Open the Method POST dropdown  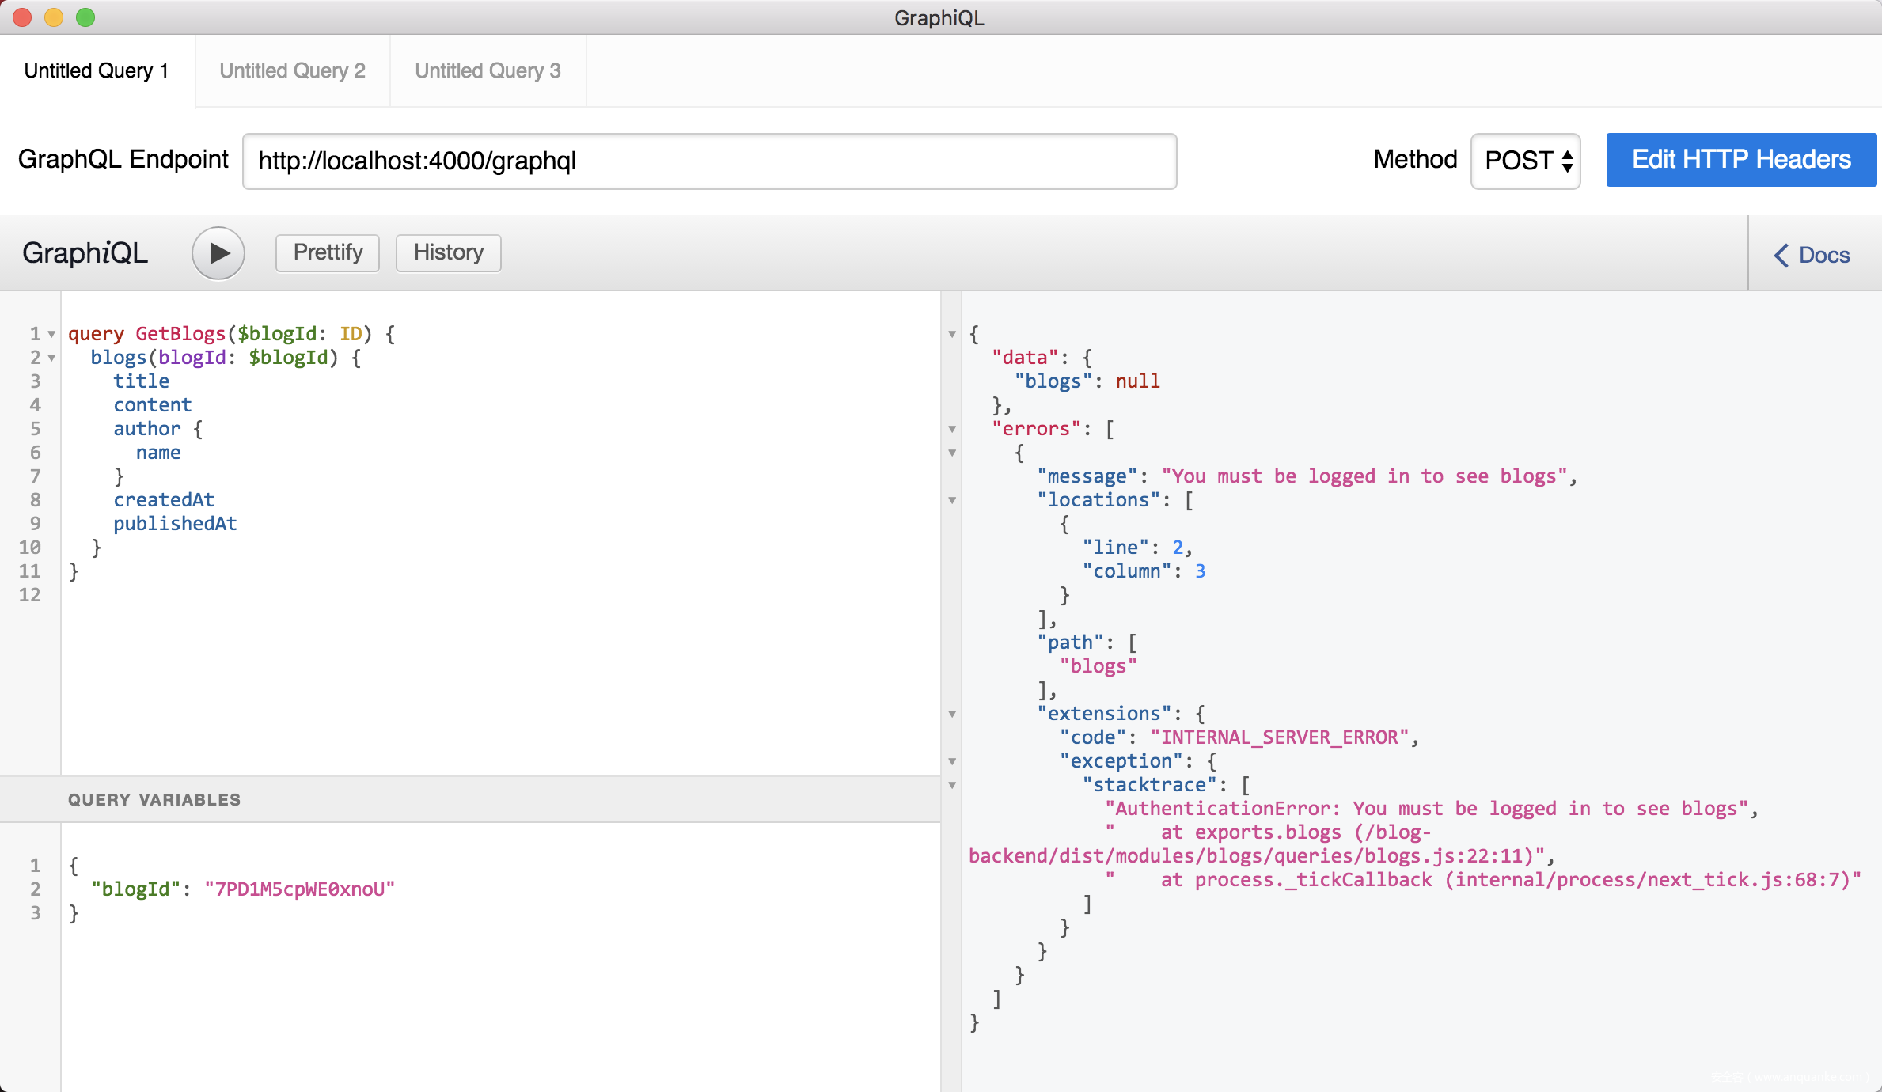point(1525,161)
